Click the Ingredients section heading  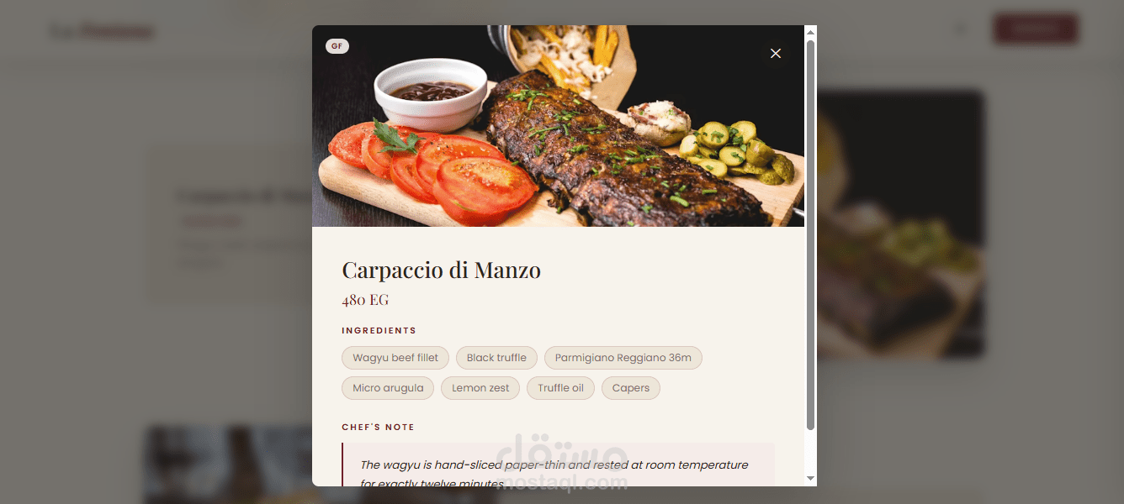coord(379,331)
